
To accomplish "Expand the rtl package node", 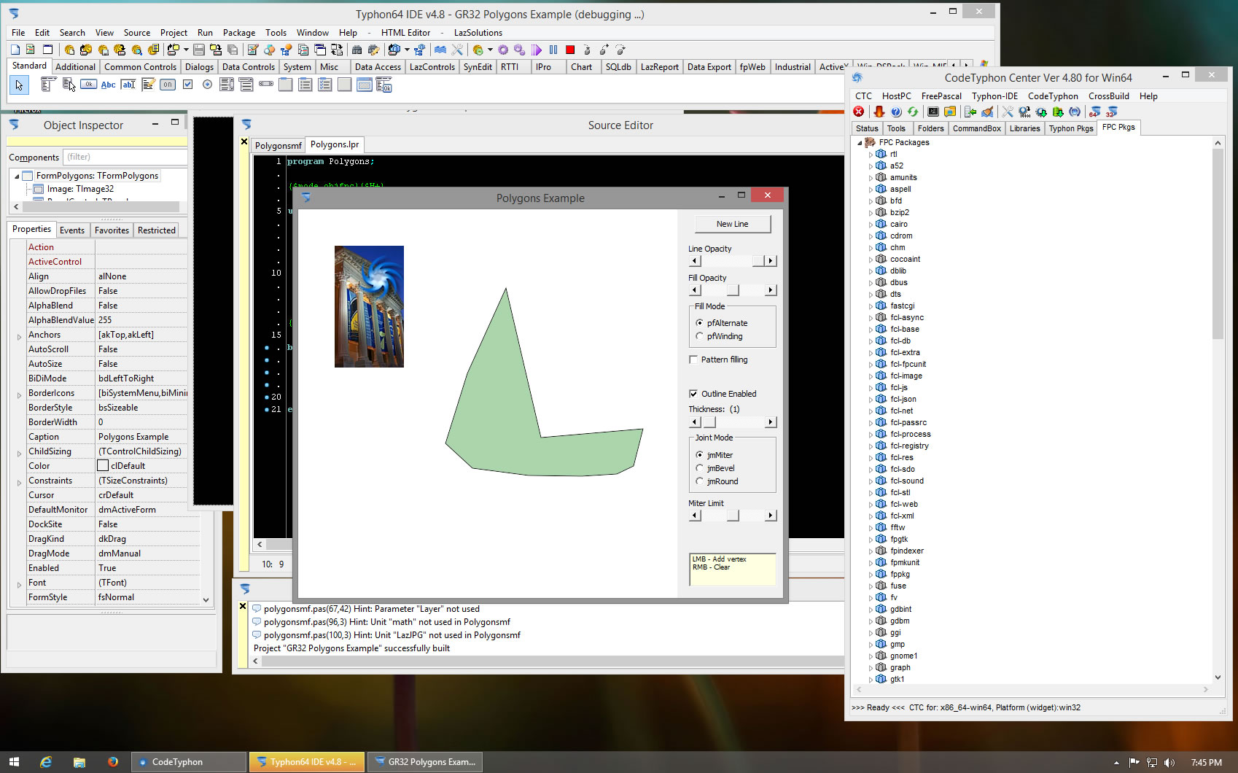I will coord(871,155).
